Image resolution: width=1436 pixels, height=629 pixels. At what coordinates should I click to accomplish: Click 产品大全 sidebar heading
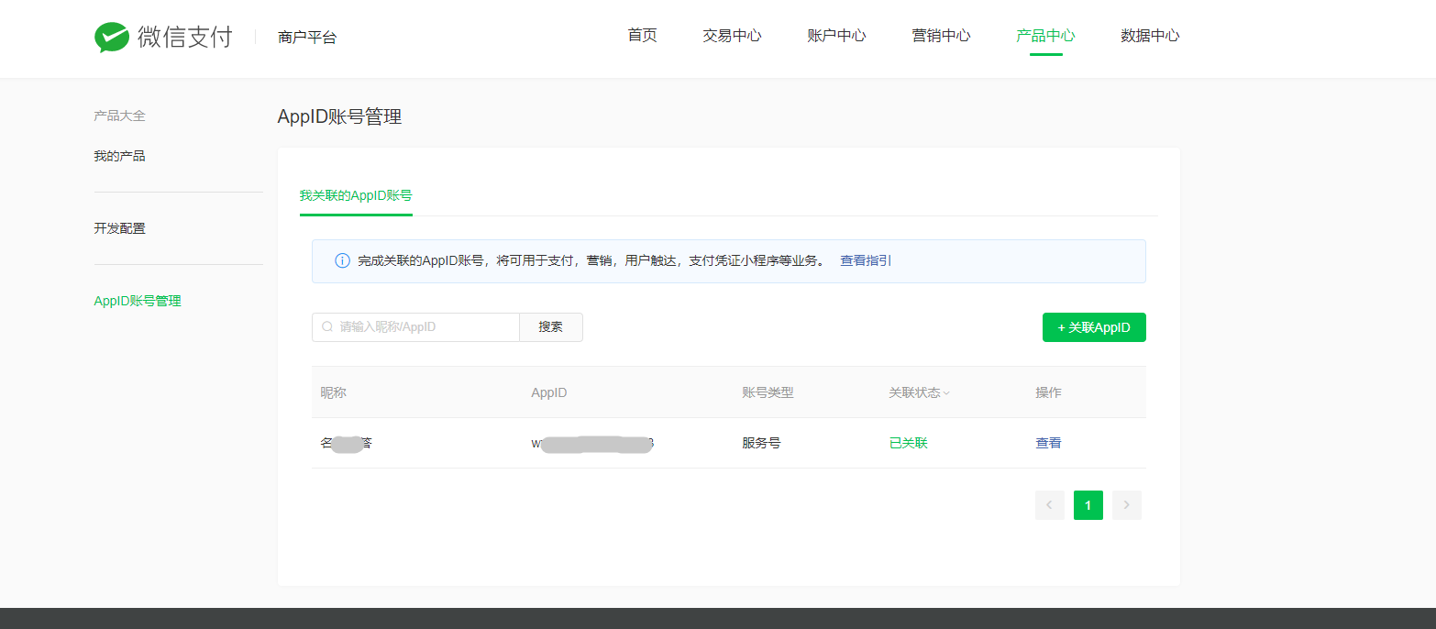point(119,116)
